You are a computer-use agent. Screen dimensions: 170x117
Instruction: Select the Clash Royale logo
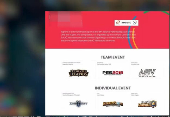[x=147, y=104]
